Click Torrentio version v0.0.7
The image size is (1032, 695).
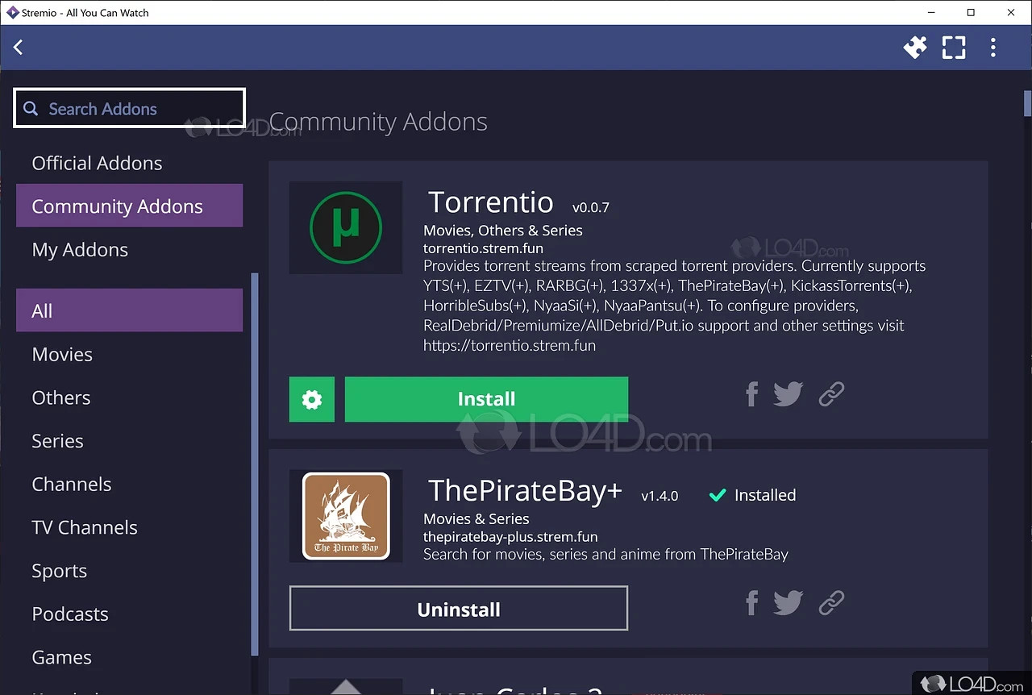591,207
